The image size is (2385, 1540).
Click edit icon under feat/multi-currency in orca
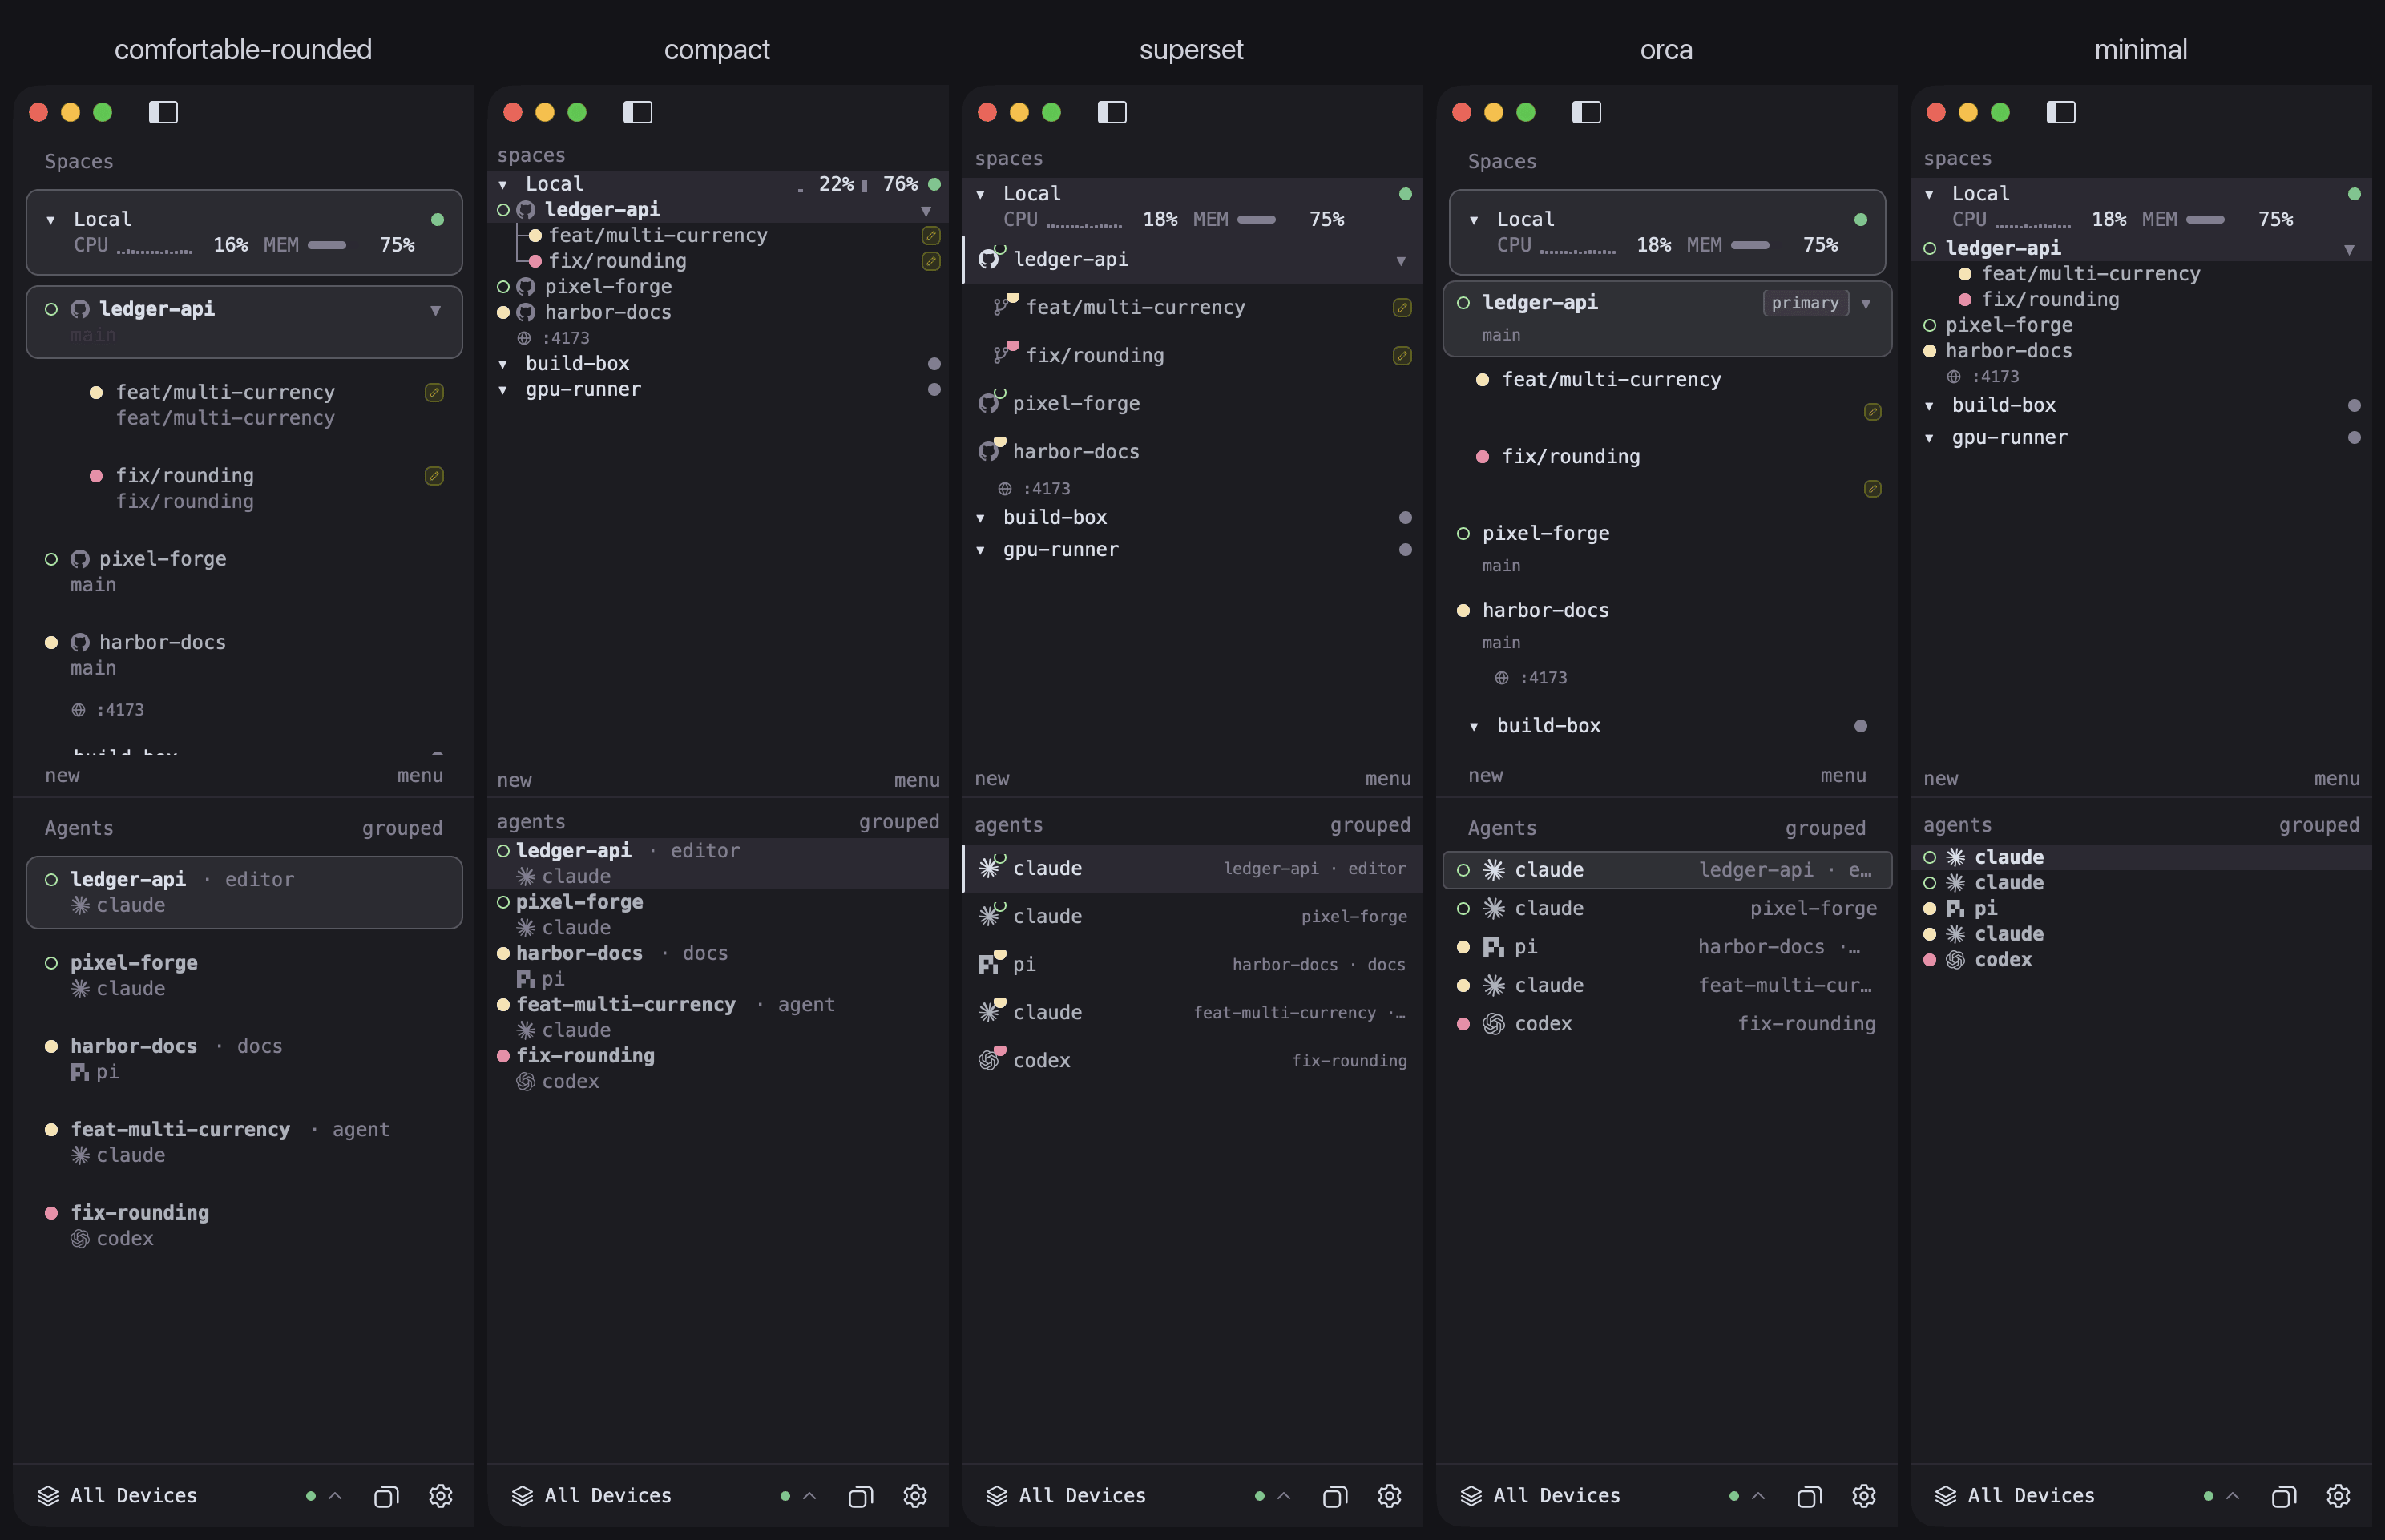[x=1873, y=412]
